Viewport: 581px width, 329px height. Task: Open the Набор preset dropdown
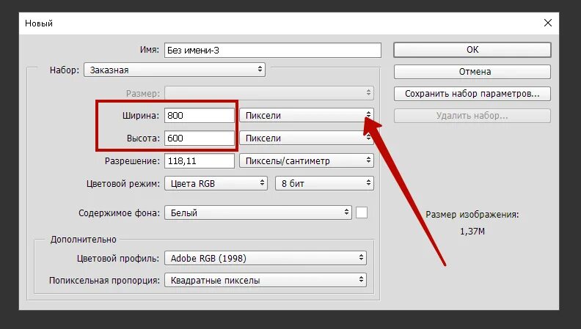(175, 70)
